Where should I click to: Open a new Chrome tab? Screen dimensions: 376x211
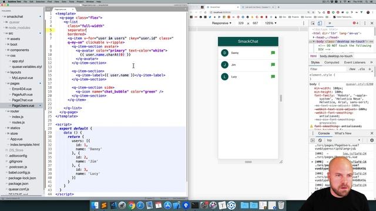[278, 7]
